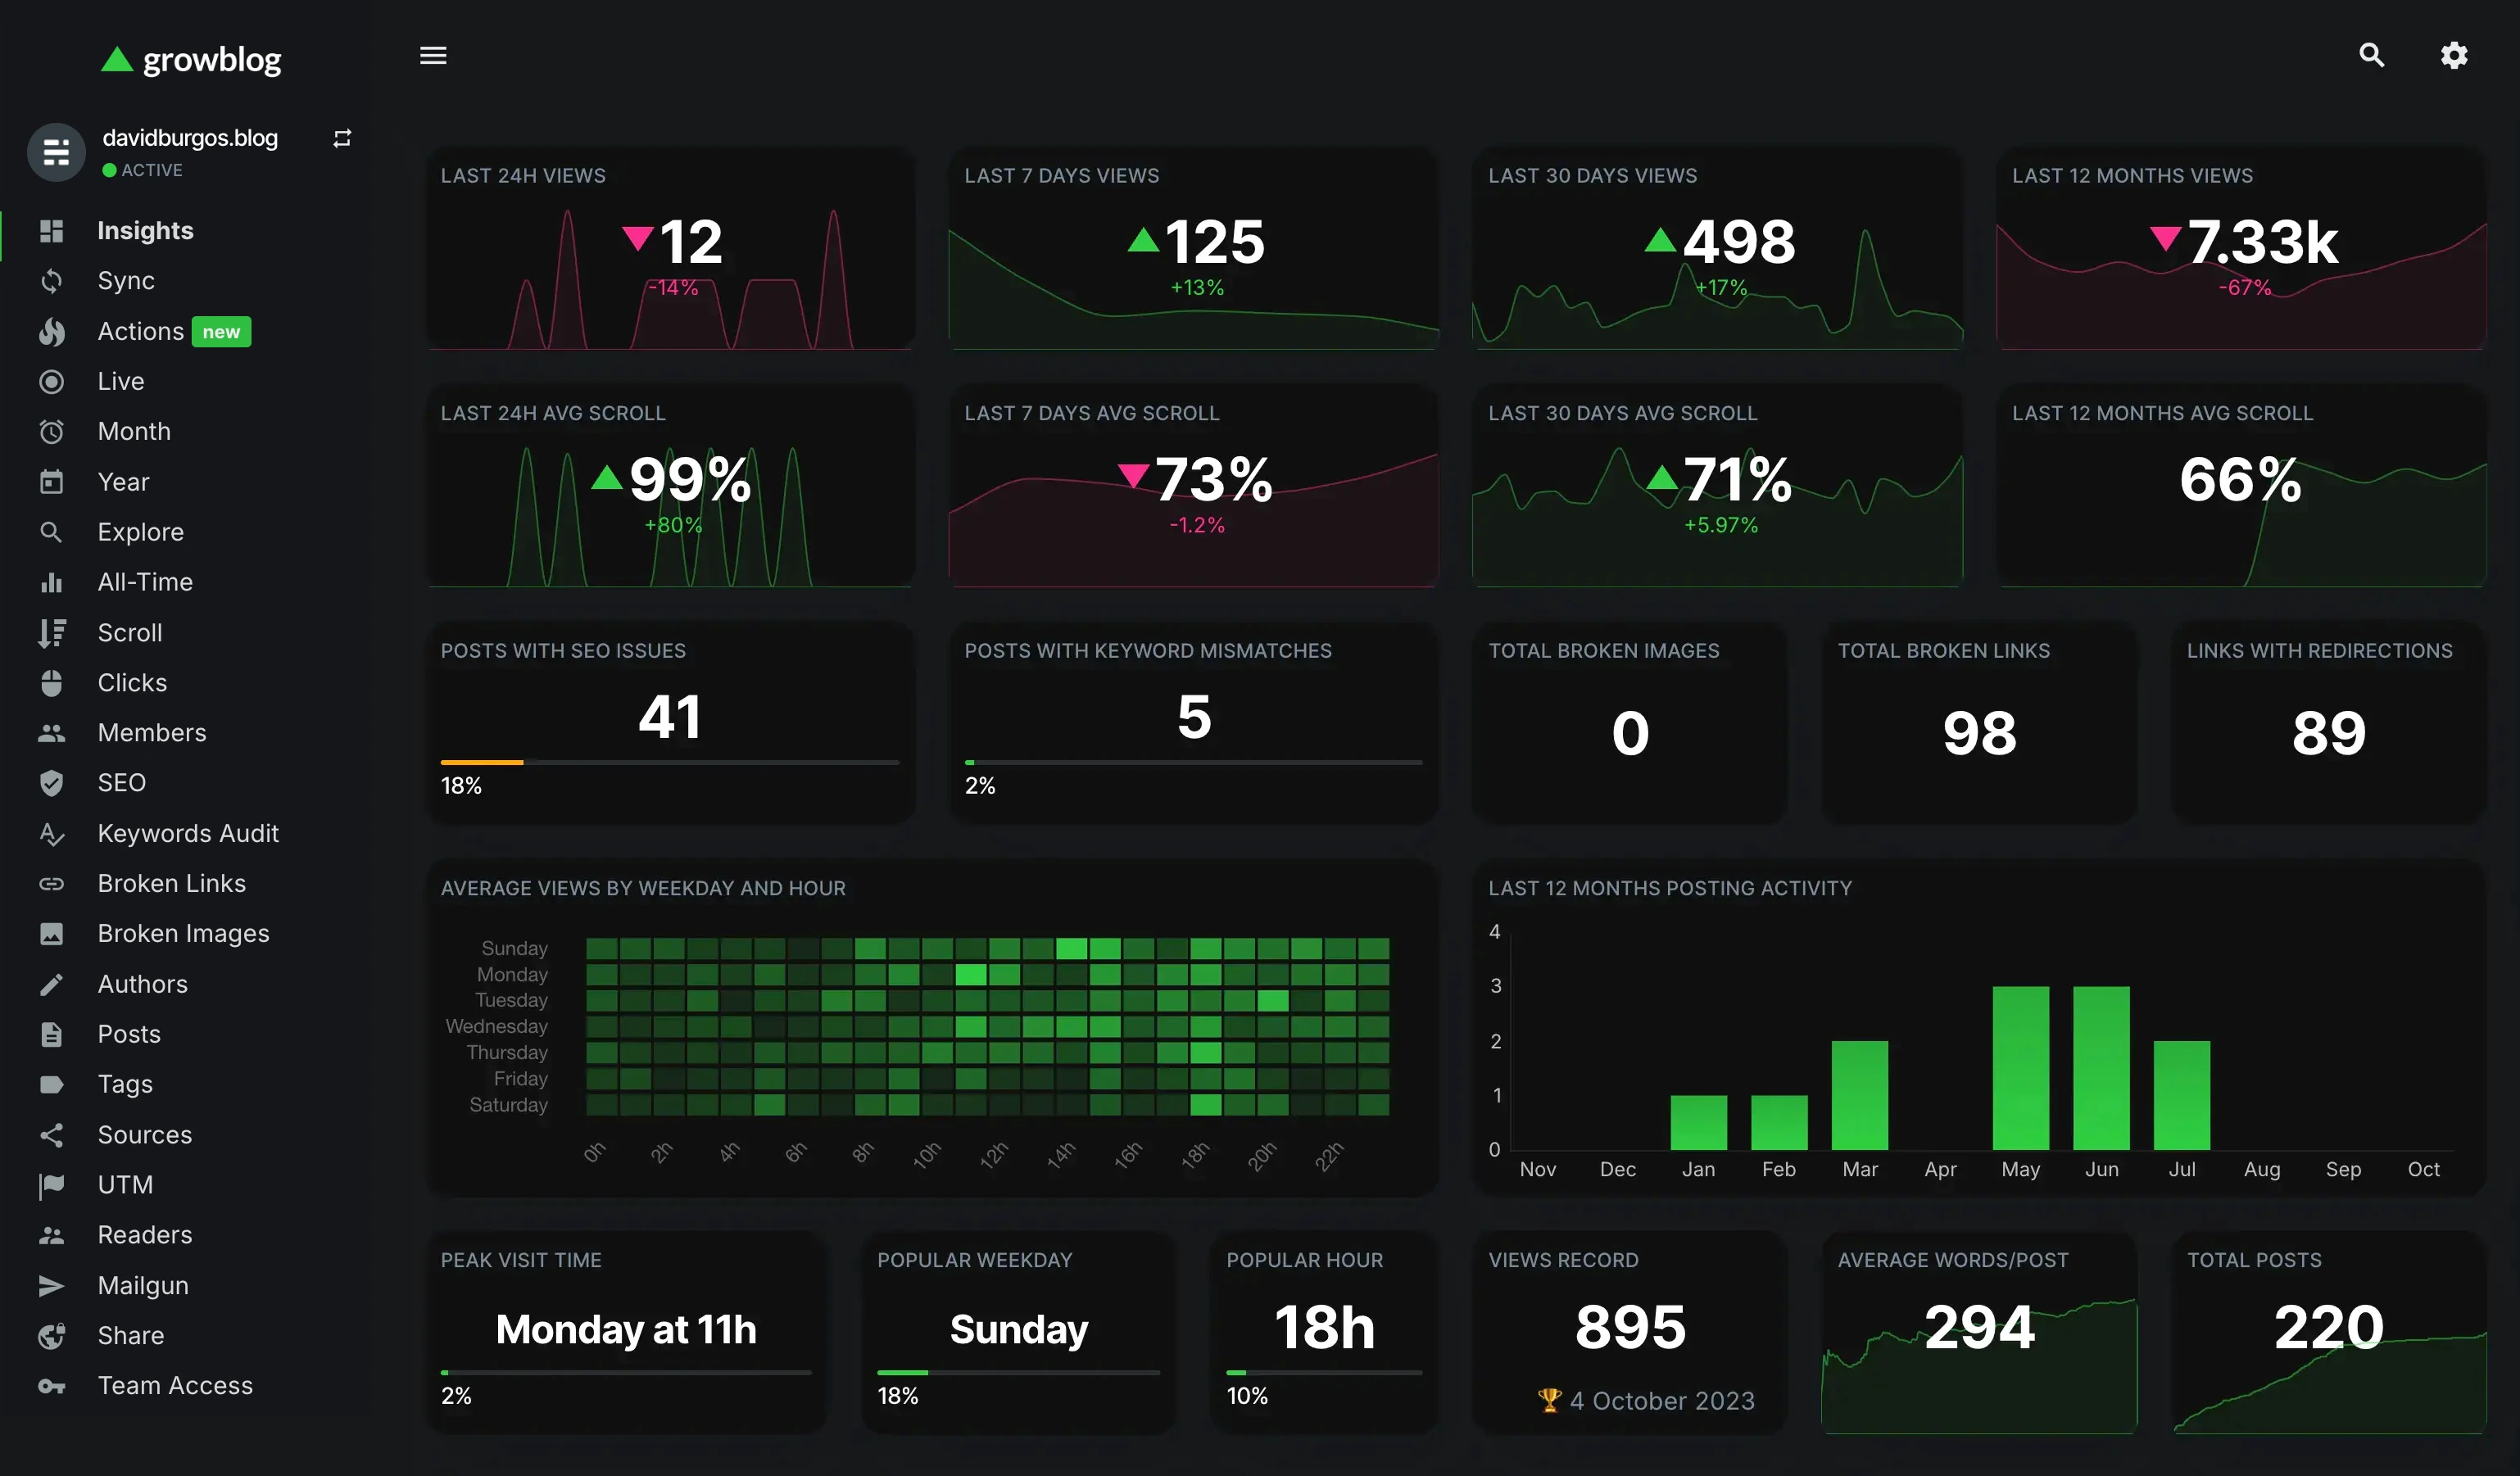Open the search magnifier icon in header
This screenshot has height=1476, width=2520.
point(2371,55)
